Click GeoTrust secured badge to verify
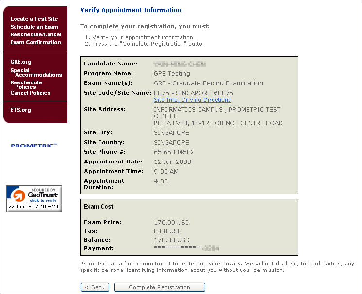The image size is (362, 294). pyautogui.click(x=34, y=198)
